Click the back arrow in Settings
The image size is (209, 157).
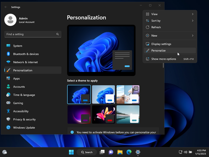pyautogui.click(x=6, y=7)
